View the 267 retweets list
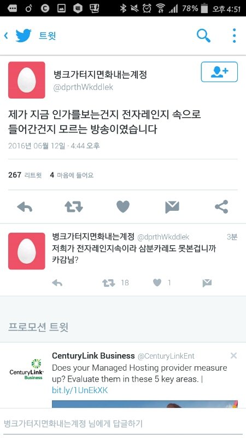This screenshot has width=246, height=438. [25, 175]
